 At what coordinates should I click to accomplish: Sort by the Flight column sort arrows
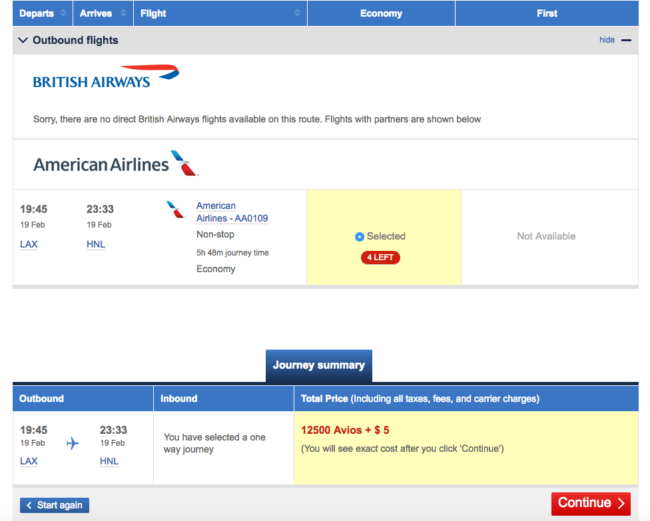(297, 13)
